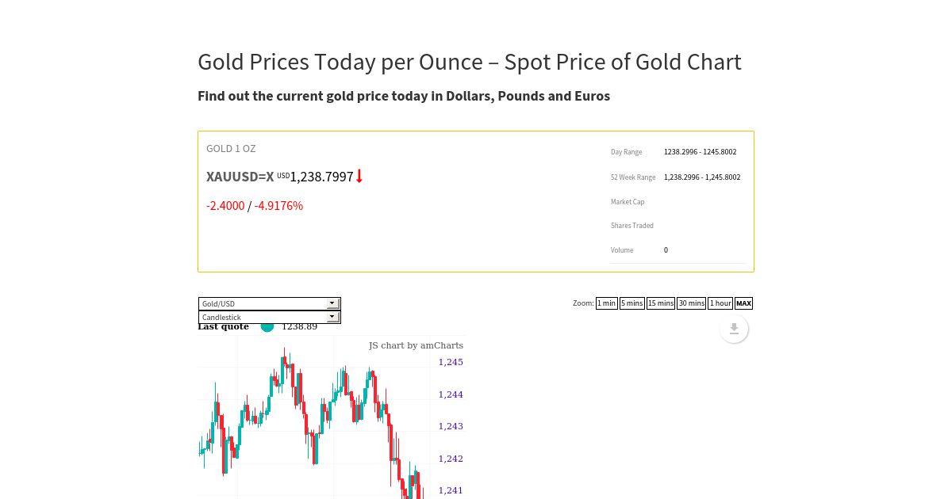This screenshot has width=952, height=499.
Task: Select the Gold/USD currency combo box
Action: point(270,303)
